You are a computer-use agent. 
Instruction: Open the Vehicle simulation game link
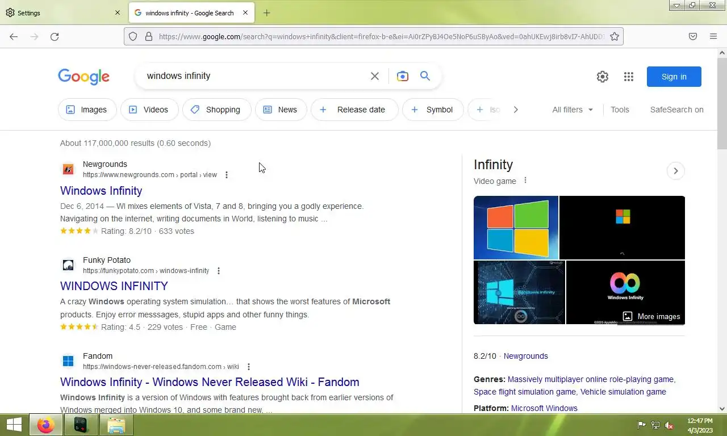pos(623,392)
